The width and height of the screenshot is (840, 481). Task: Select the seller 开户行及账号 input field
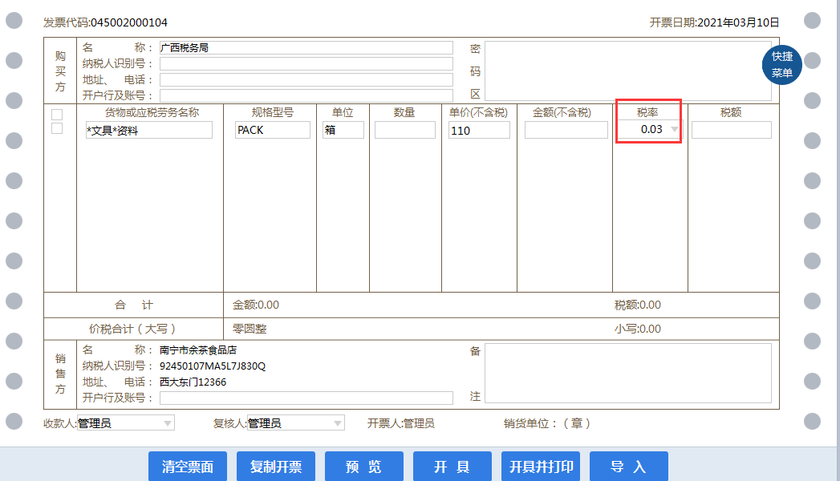306,398
